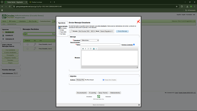Click the E-Learning button

point(93,93)
